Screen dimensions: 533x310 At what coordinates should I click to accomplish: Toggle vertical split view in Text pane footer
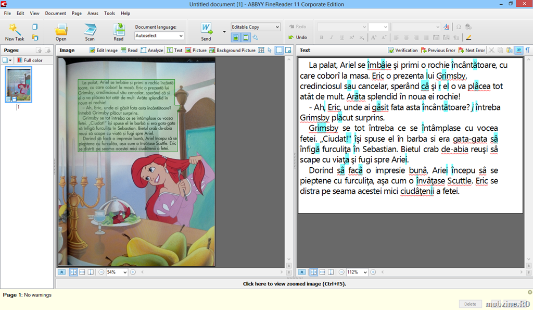tap(331, 272)
